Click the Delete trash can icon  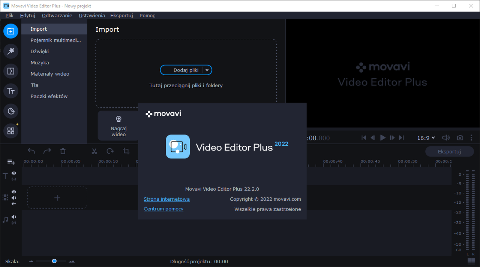(63, 151)
